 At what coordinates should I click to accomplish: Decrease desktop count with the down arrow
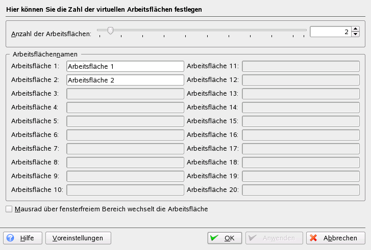point(356,35)
